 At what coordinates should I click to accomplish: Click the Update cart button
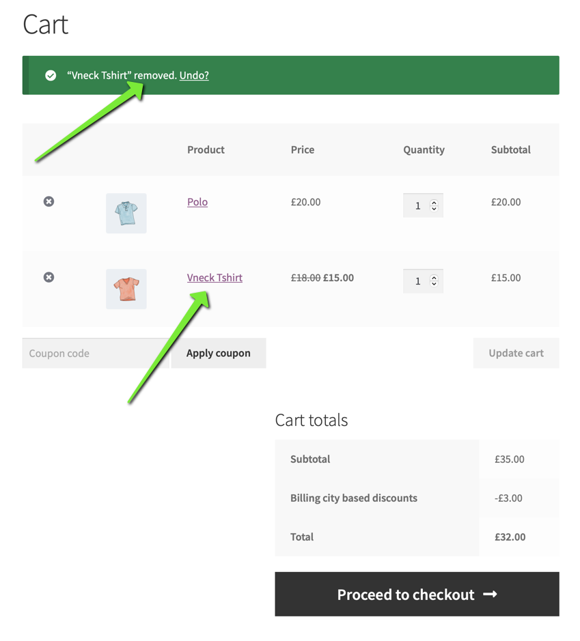point(516,353)
